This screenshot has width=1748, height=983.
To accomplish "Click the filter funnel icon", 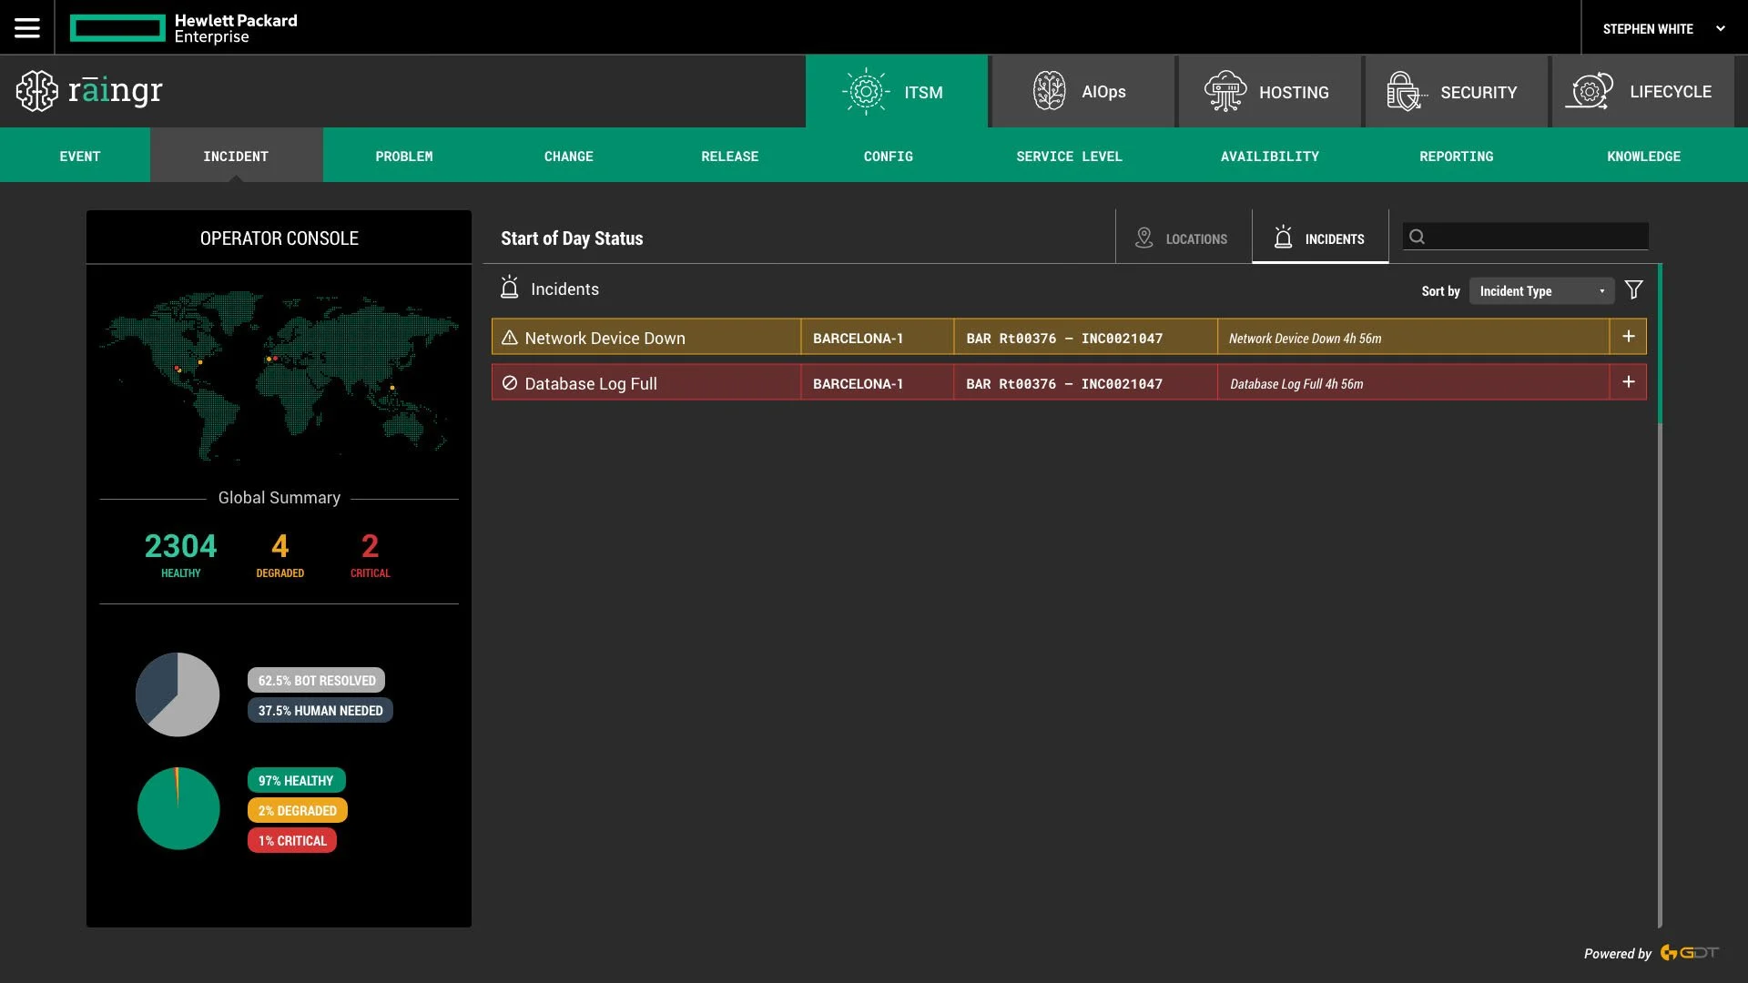I will coord(1634,290).
